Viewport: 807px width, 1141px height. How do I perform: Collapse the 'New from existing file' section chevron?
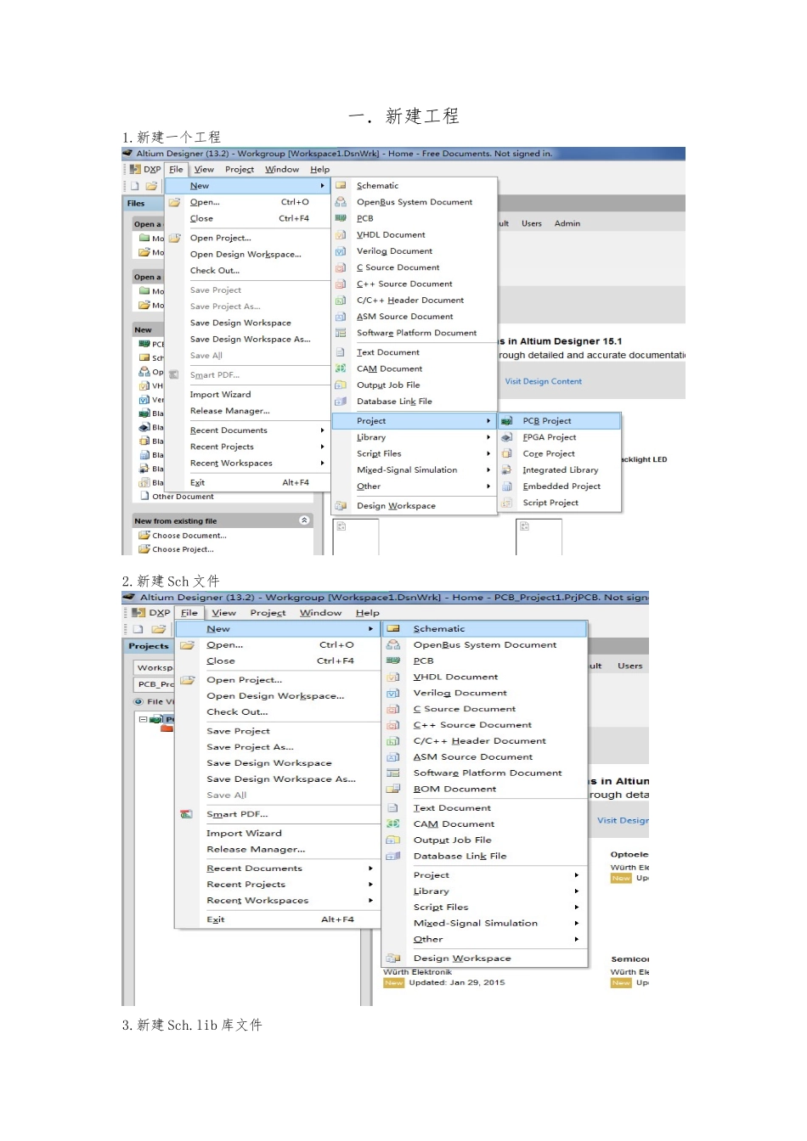[304, 520]
